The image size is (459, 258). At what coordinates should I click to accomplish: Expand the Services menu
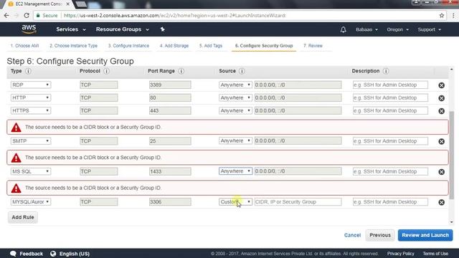click(x=71, y=29)
